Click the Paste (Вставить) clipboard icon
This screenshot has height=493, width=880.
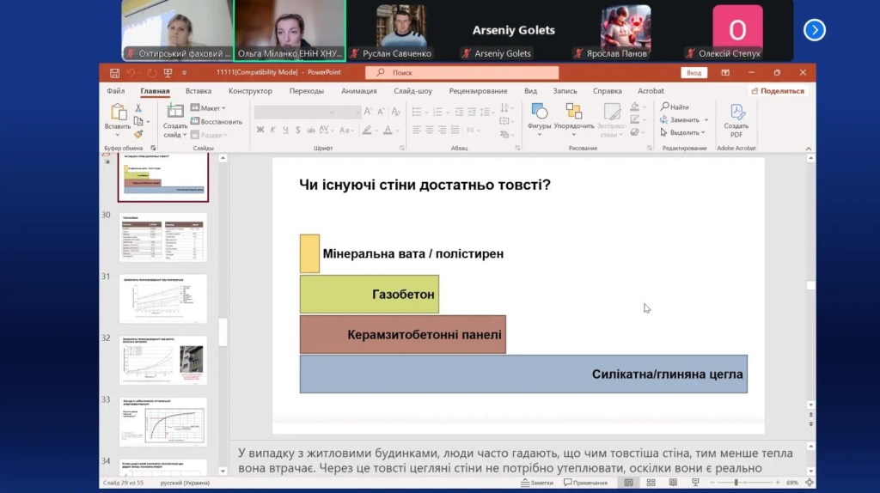[x=118, y=115]
